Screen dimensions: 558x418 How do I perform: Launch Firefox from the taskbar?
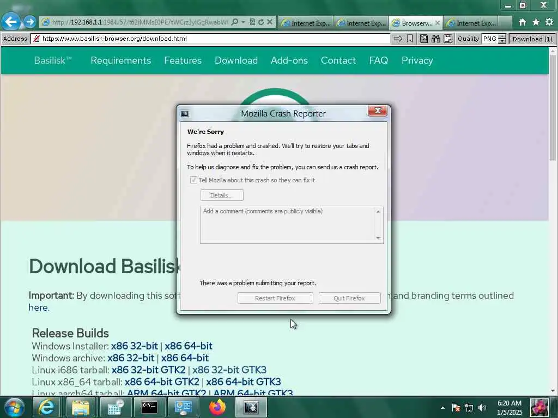[x=217, y=407]
